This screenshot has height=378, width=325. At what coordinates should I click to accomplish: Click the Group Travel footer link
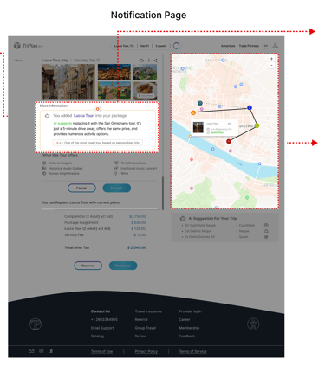tap(146, 328)
